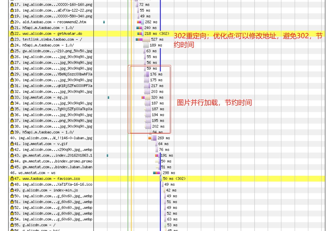Click the 269 ms timing value
Viewport: 327px width, 231px height.
tap(164, 138)
